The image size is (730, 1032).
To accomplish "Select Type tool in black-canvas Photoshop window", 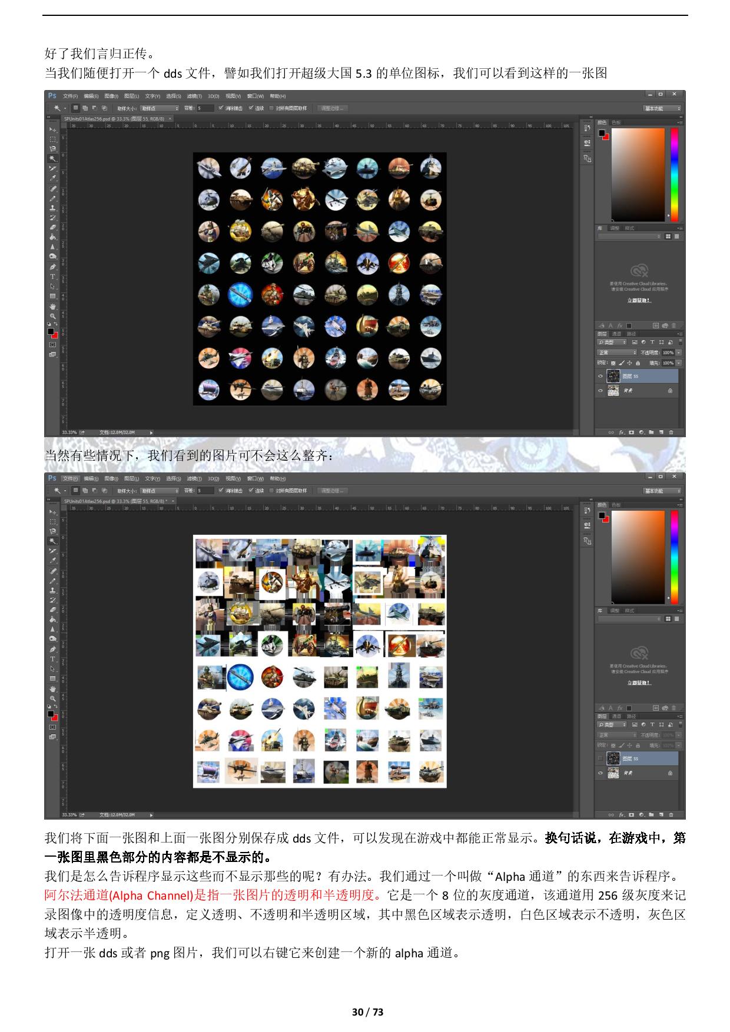I will [52, 276].
